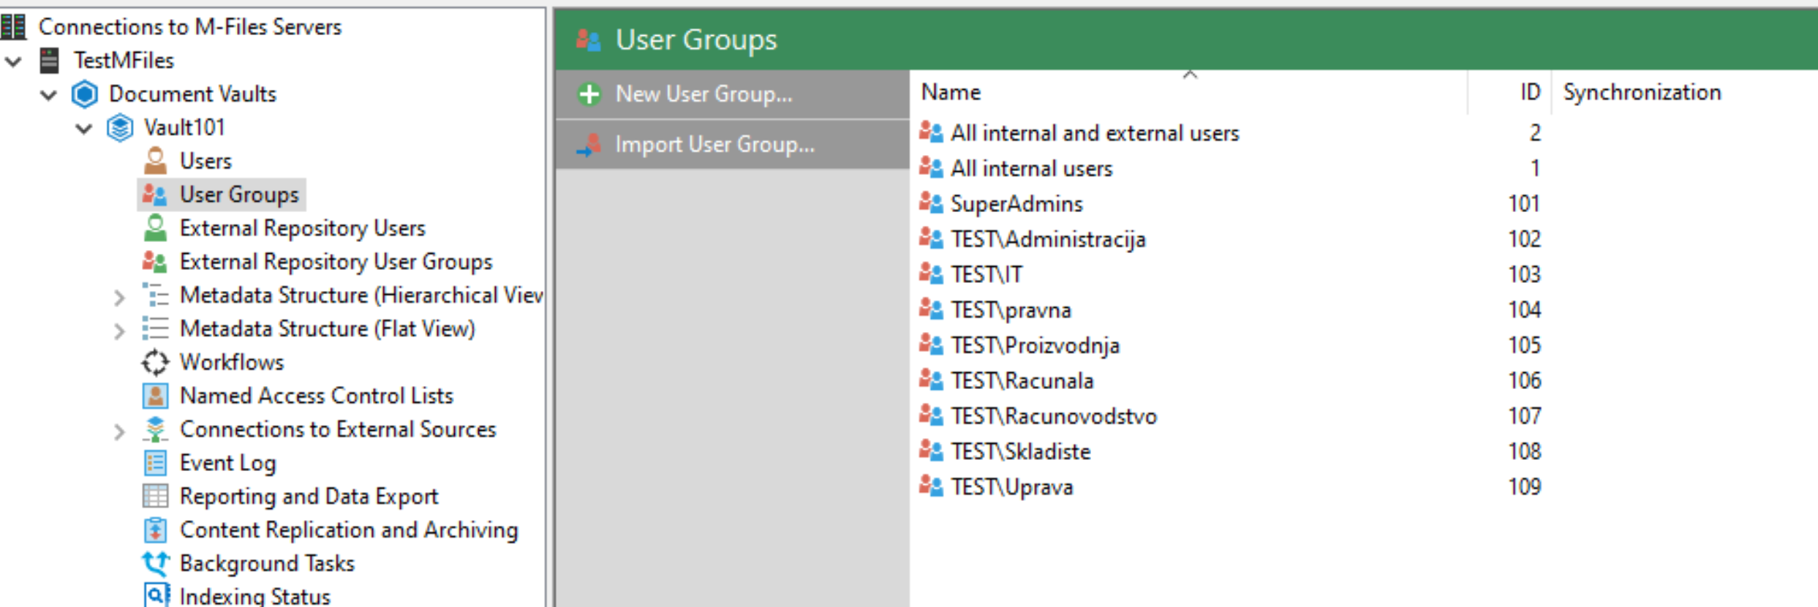Select Background Tasks in tree
The height and width of the screenshot is (607, 1818).
point(267,563)
